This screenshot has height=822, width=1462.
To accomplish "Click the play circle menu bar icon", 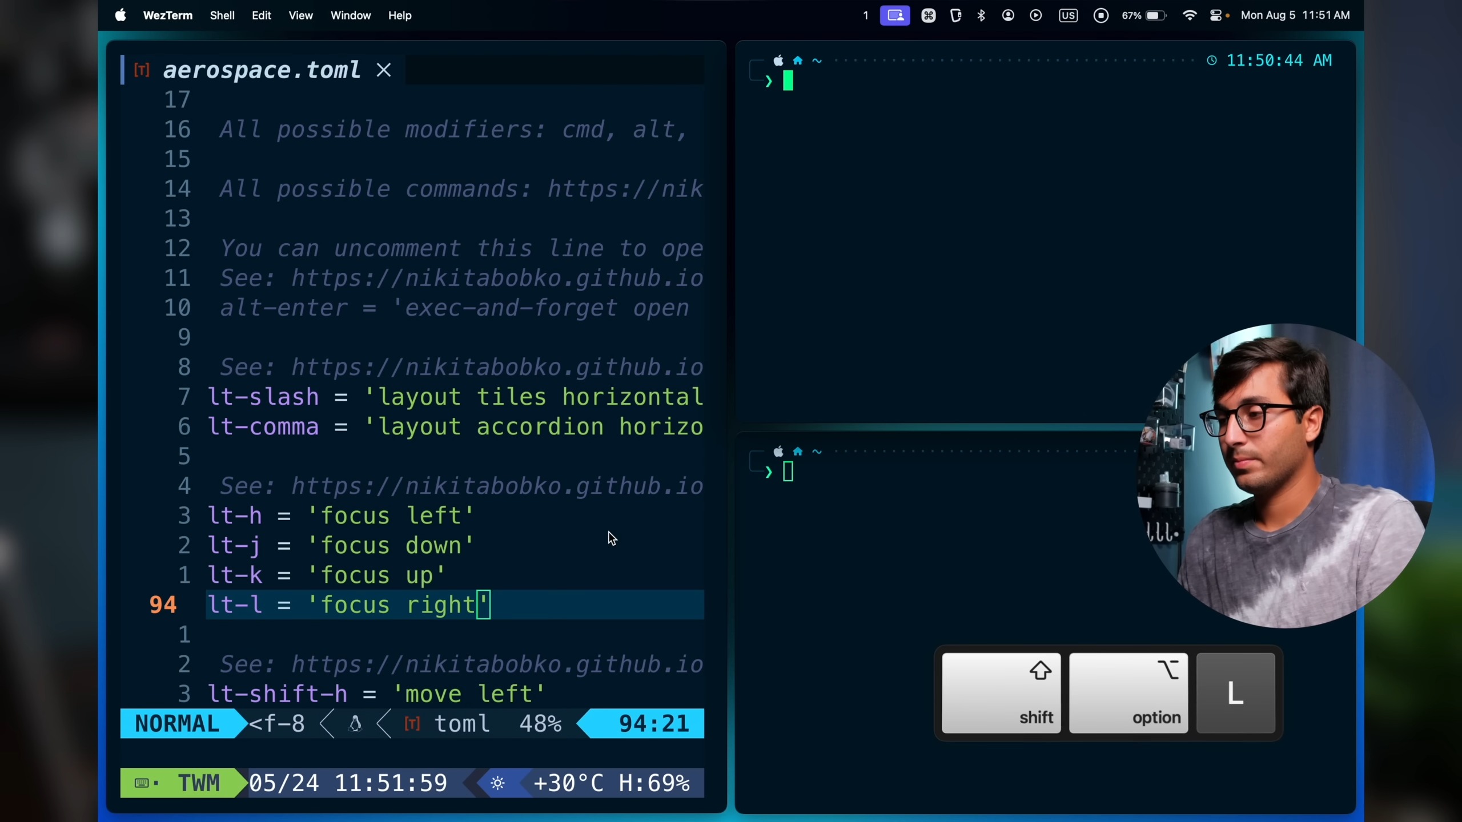I will pos(1035,15).
